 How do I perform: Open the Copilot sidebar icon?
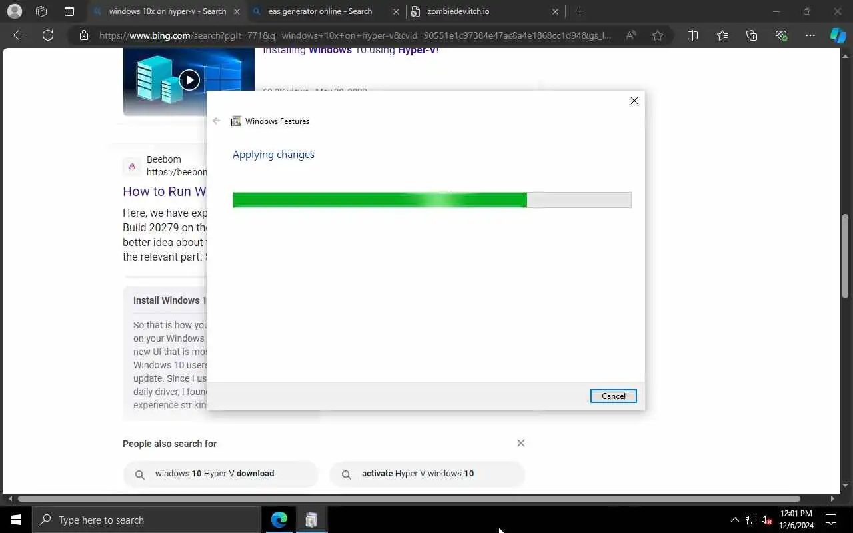pos(838,35)
